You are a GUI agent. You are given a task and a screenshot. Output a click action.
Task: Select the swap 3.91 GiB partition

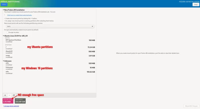click(x=50, y=56)
